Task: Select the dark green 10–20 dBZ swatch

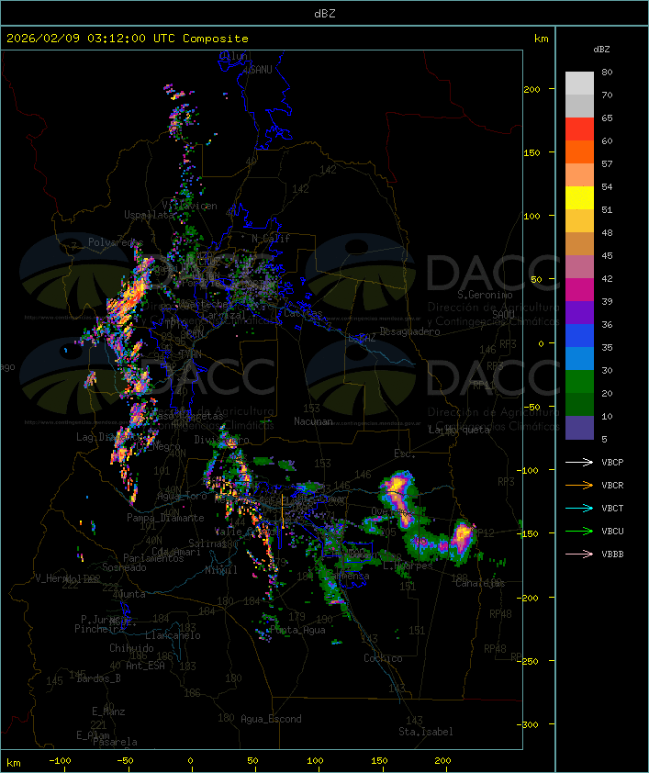Action: click(x=579, y=404)
